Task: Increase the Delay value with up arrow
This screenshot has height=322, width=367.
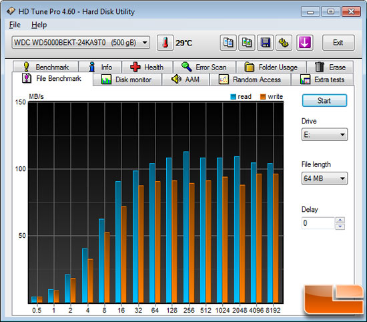Action: click(x=340, y=220)
